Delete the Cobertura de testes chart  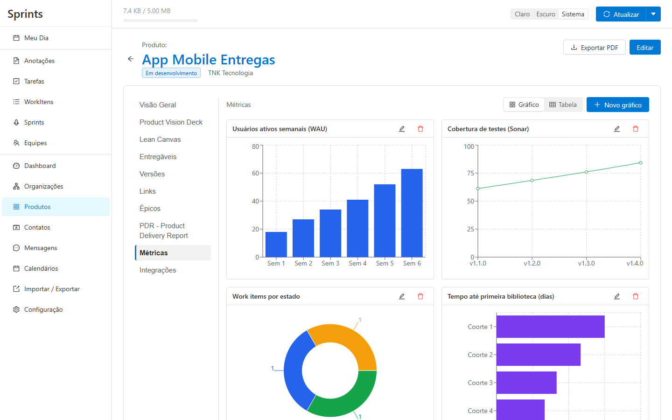pos(636,129)
